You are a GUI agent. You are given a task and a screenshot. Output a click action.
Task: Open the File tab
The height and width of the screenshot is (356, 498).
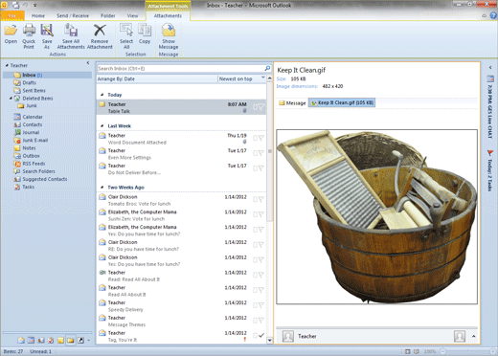pos(12,15)
